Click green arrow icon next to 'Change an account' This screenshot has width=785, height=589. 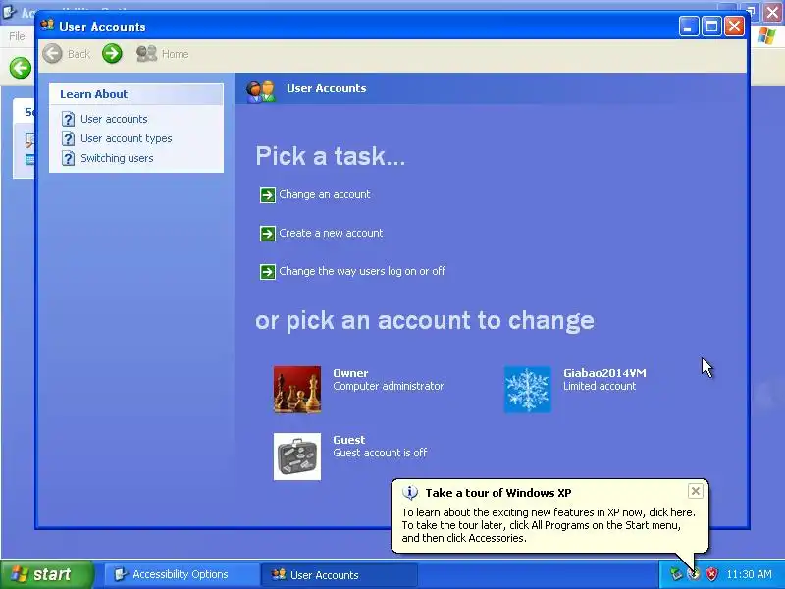point(267,194)
